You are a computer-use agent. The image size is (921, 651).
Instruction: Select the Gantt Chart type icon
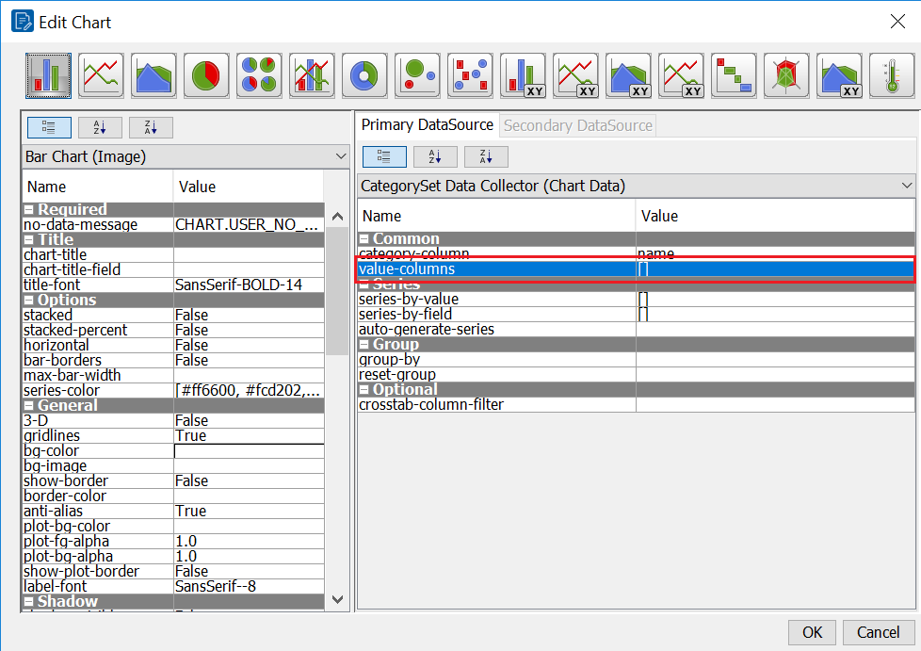tap(734, 75)
